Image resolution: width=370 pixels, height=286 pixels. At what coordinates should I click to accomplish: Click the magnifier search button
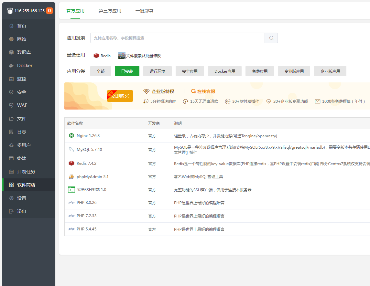coord(271,38)
